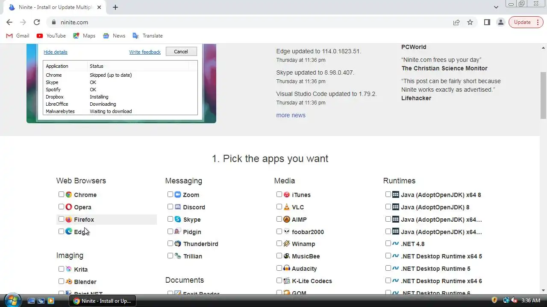Click the iTunes app icon
547x307 pixels.
click(x=287, y=194)
